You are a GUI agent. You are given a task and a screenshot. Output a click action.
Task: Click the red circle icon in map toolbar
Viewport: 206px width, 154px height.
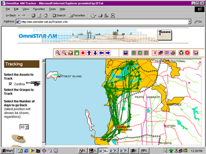83,53
